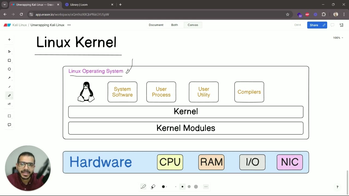This screenshot has width=349, height=196.
Task: Open the document outline icon at top right
Action: (341, 25)
